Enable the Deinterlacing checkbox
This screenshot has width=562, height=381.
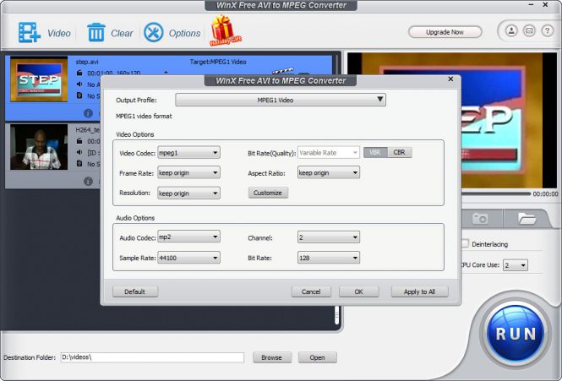[x=465, y=244]
